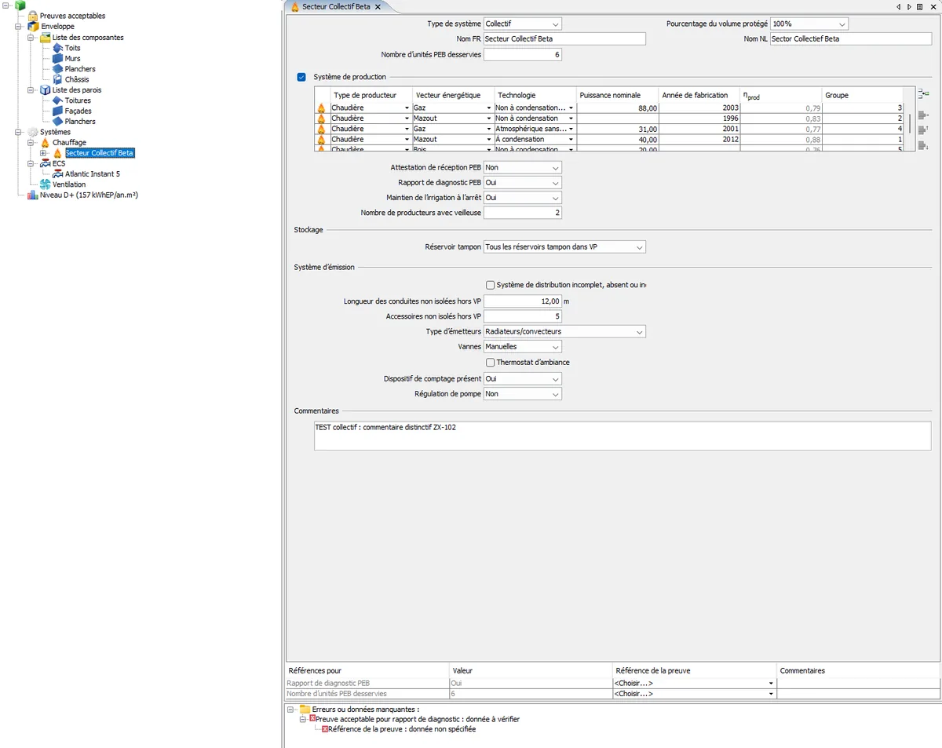Open the Pourcentage du volume protégé dropdown
The height and width of the screenshot is (748, 942).
(809, 24)
